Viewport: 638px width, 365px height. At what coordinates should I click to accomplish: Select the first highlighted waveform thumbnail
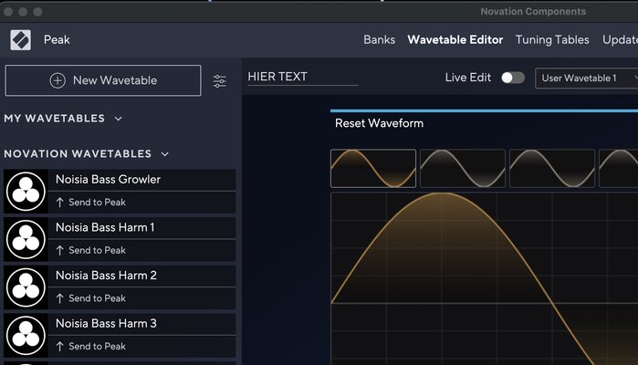click(x=373, y=168)
